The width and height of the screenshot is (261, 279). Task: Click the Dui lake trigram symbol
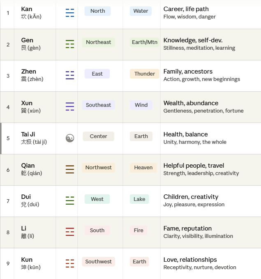(70, 201)
